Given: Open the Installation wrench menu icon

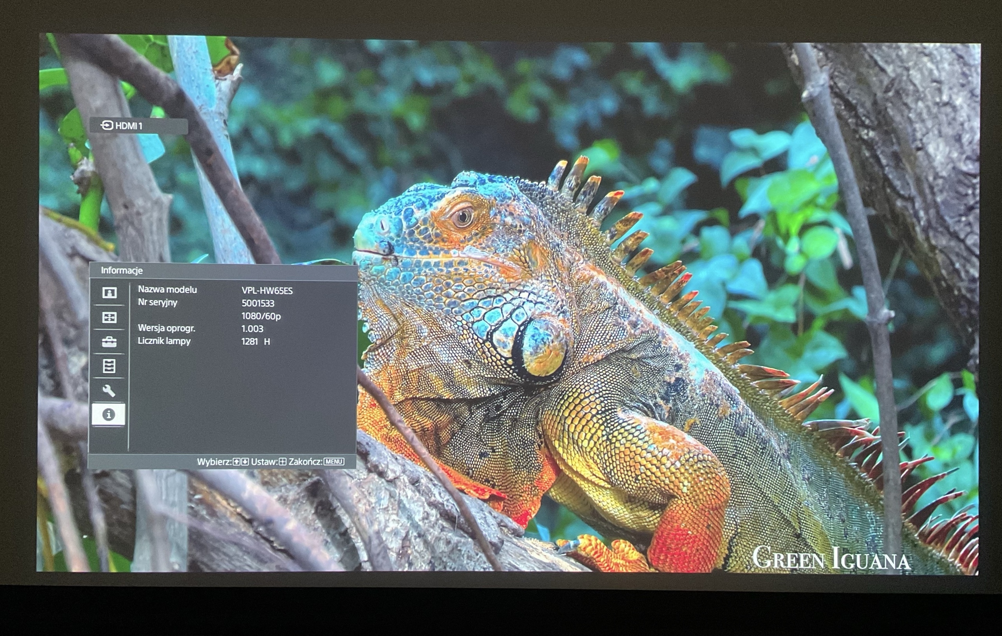Looking at the screenshot, I should [x=109, y=391].
